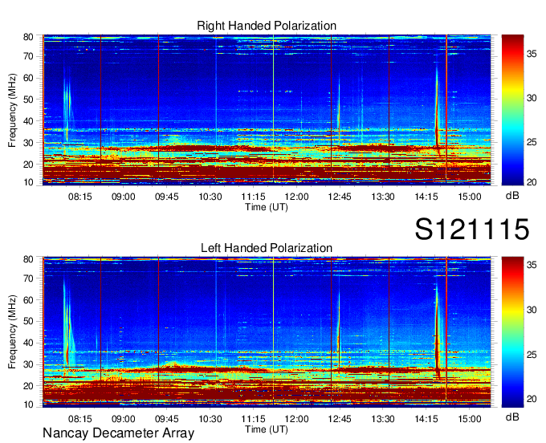Screen dimensions: 546x443
Task: Click the Right Handed plot's 14:15 time tick
Action: (426, 197)
